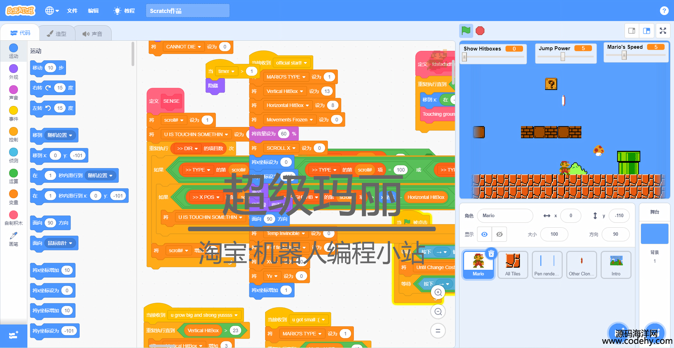Switch to the 代码 tab
This screenshot has height=348, width=674.
point(20,33)
